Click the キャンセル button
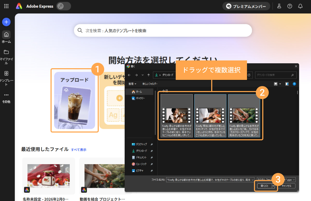Viewport: 311px width, 201px height. 286,186
